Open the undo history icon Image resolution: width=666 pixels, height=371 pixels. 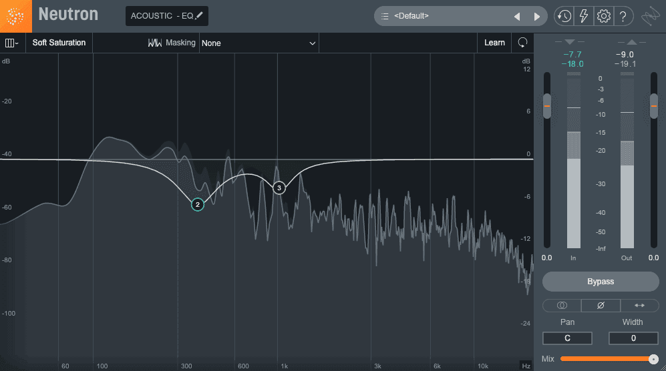564,17
